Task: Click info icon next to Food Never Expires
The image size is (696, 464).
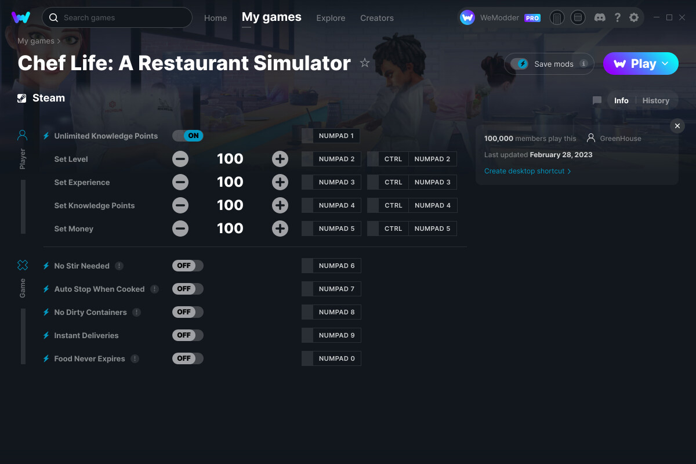Action: (x=135, y=358)
